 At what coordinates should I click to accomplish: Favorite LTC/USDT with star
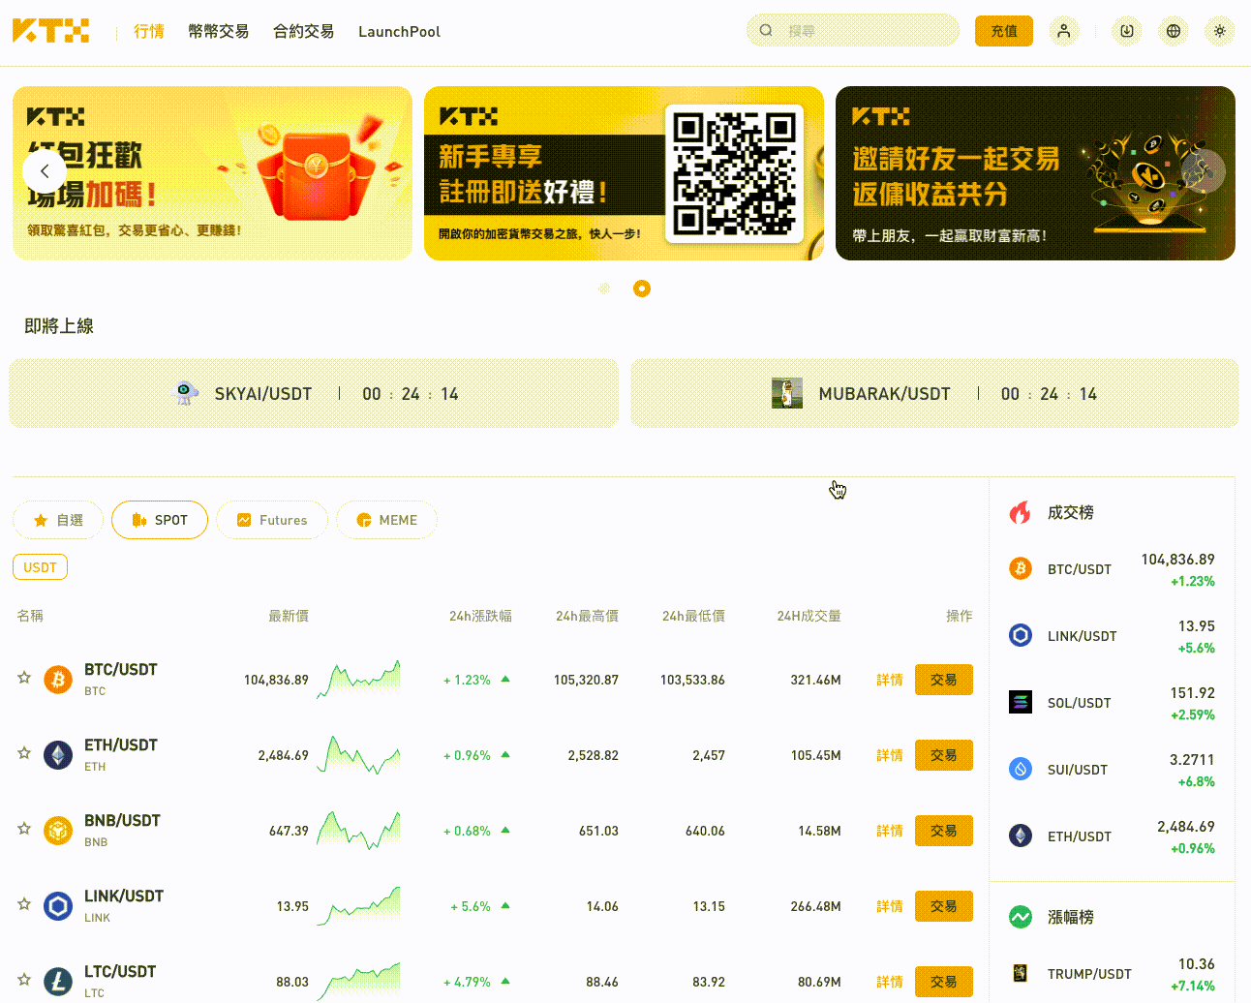point(24,980)
